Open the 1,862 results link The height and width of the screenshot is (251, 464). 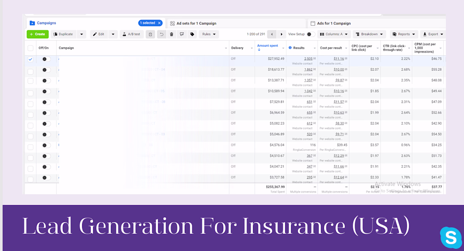[308, 69]
